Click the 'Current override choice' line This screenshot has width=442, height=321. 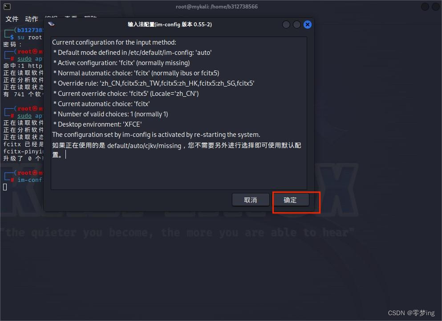(x=126, y=94)
